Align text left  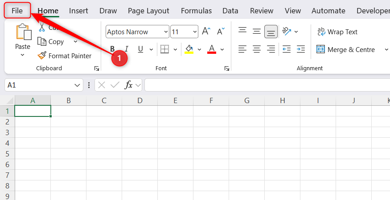pos(242,49)
